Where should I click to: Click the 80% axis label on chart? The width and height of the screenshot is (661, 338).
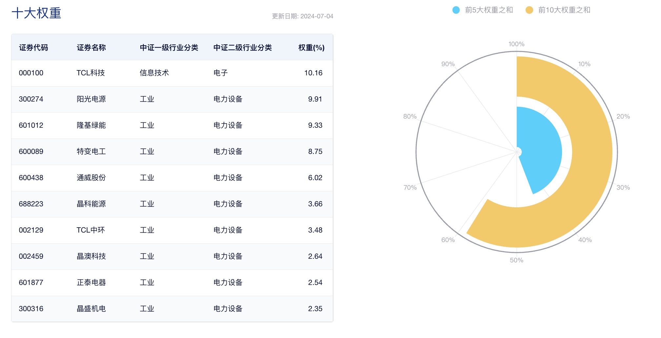pos(410,116)
